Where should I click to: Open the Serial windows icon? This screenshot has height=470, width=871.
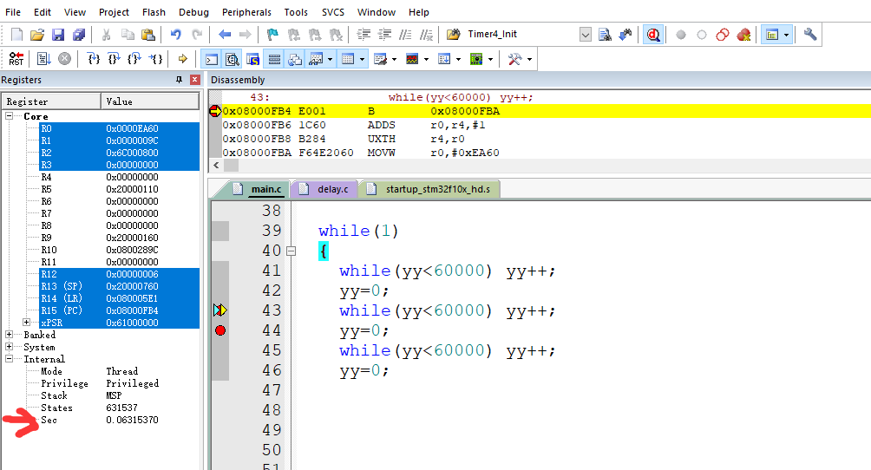381,59
